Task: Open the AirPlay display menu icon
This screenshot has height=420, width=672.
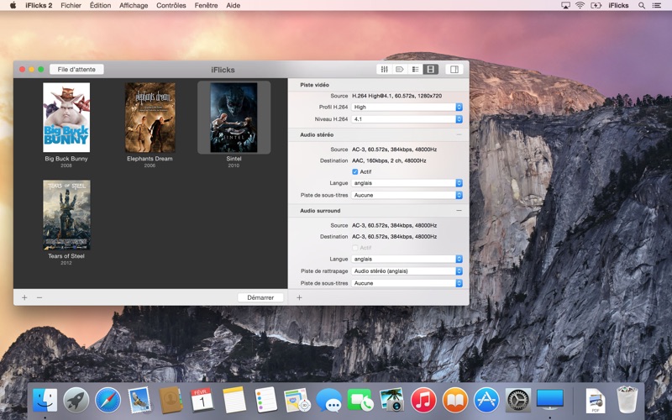Action: pyautogui.click(x=565, y=6)
